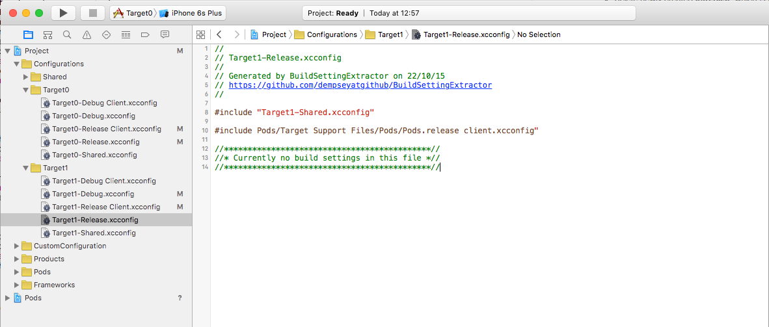Screen dimensions: 769x327
Task: Click 'No Selection' in jump bar
Action: pyautogui.click(x=539, y=34)
